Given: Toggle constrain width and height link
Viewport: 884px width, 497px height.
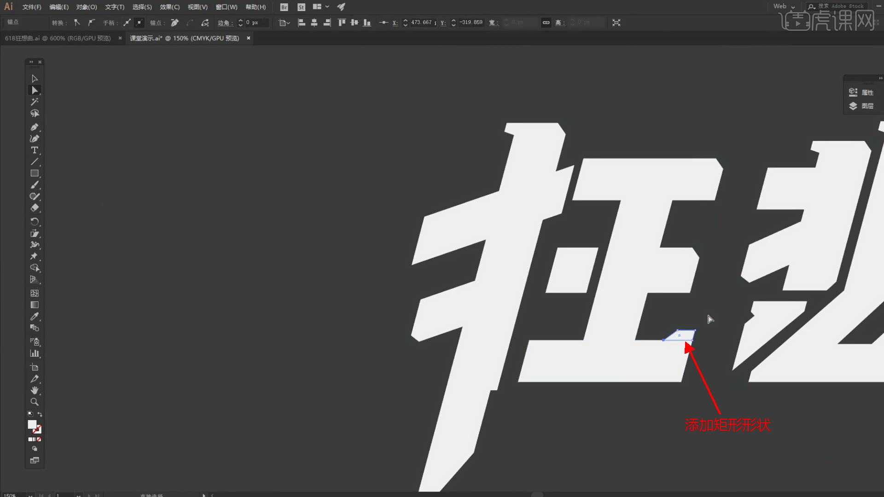Looking at the screenshot, I should click(546, 23).
